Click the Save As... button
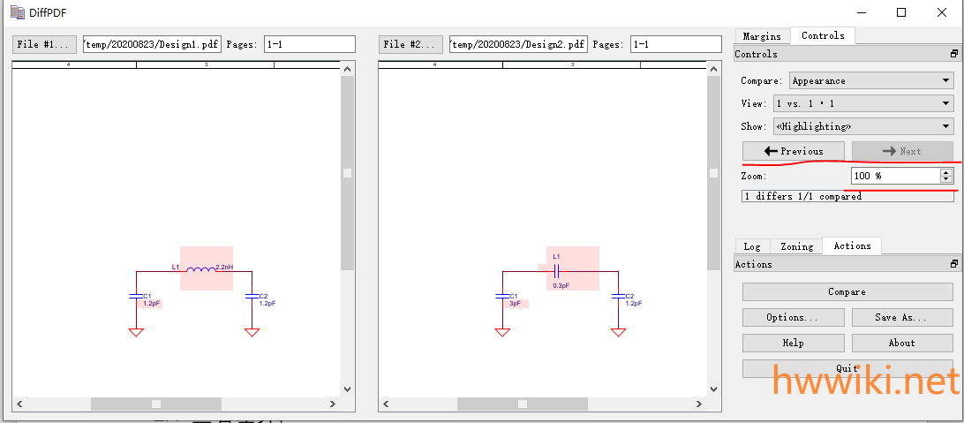The height and width of the screenshot is (423, 964). (902, 317)
